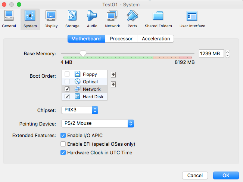Click the Base Memory slider handle
Image resolution: width=243 pixels, height=182 pixels.
pyautogui.click(x=83, y=53)
